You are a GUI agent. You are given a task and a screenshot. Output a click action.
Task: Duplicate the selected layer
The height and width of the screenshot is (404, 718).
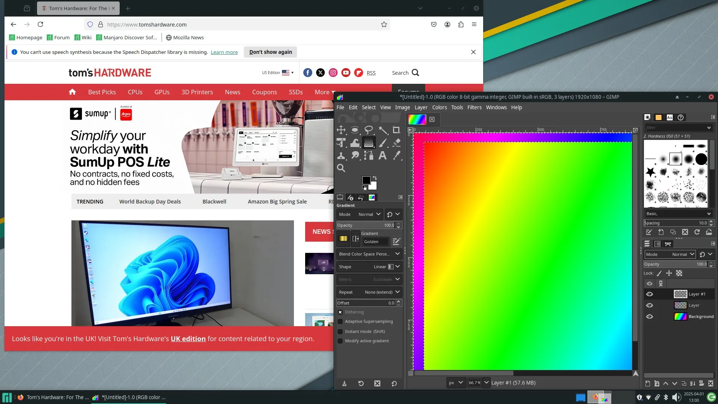click(x=684, y=383)
